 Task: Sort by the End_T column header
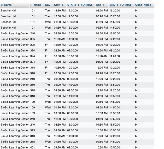pos(100,5)
